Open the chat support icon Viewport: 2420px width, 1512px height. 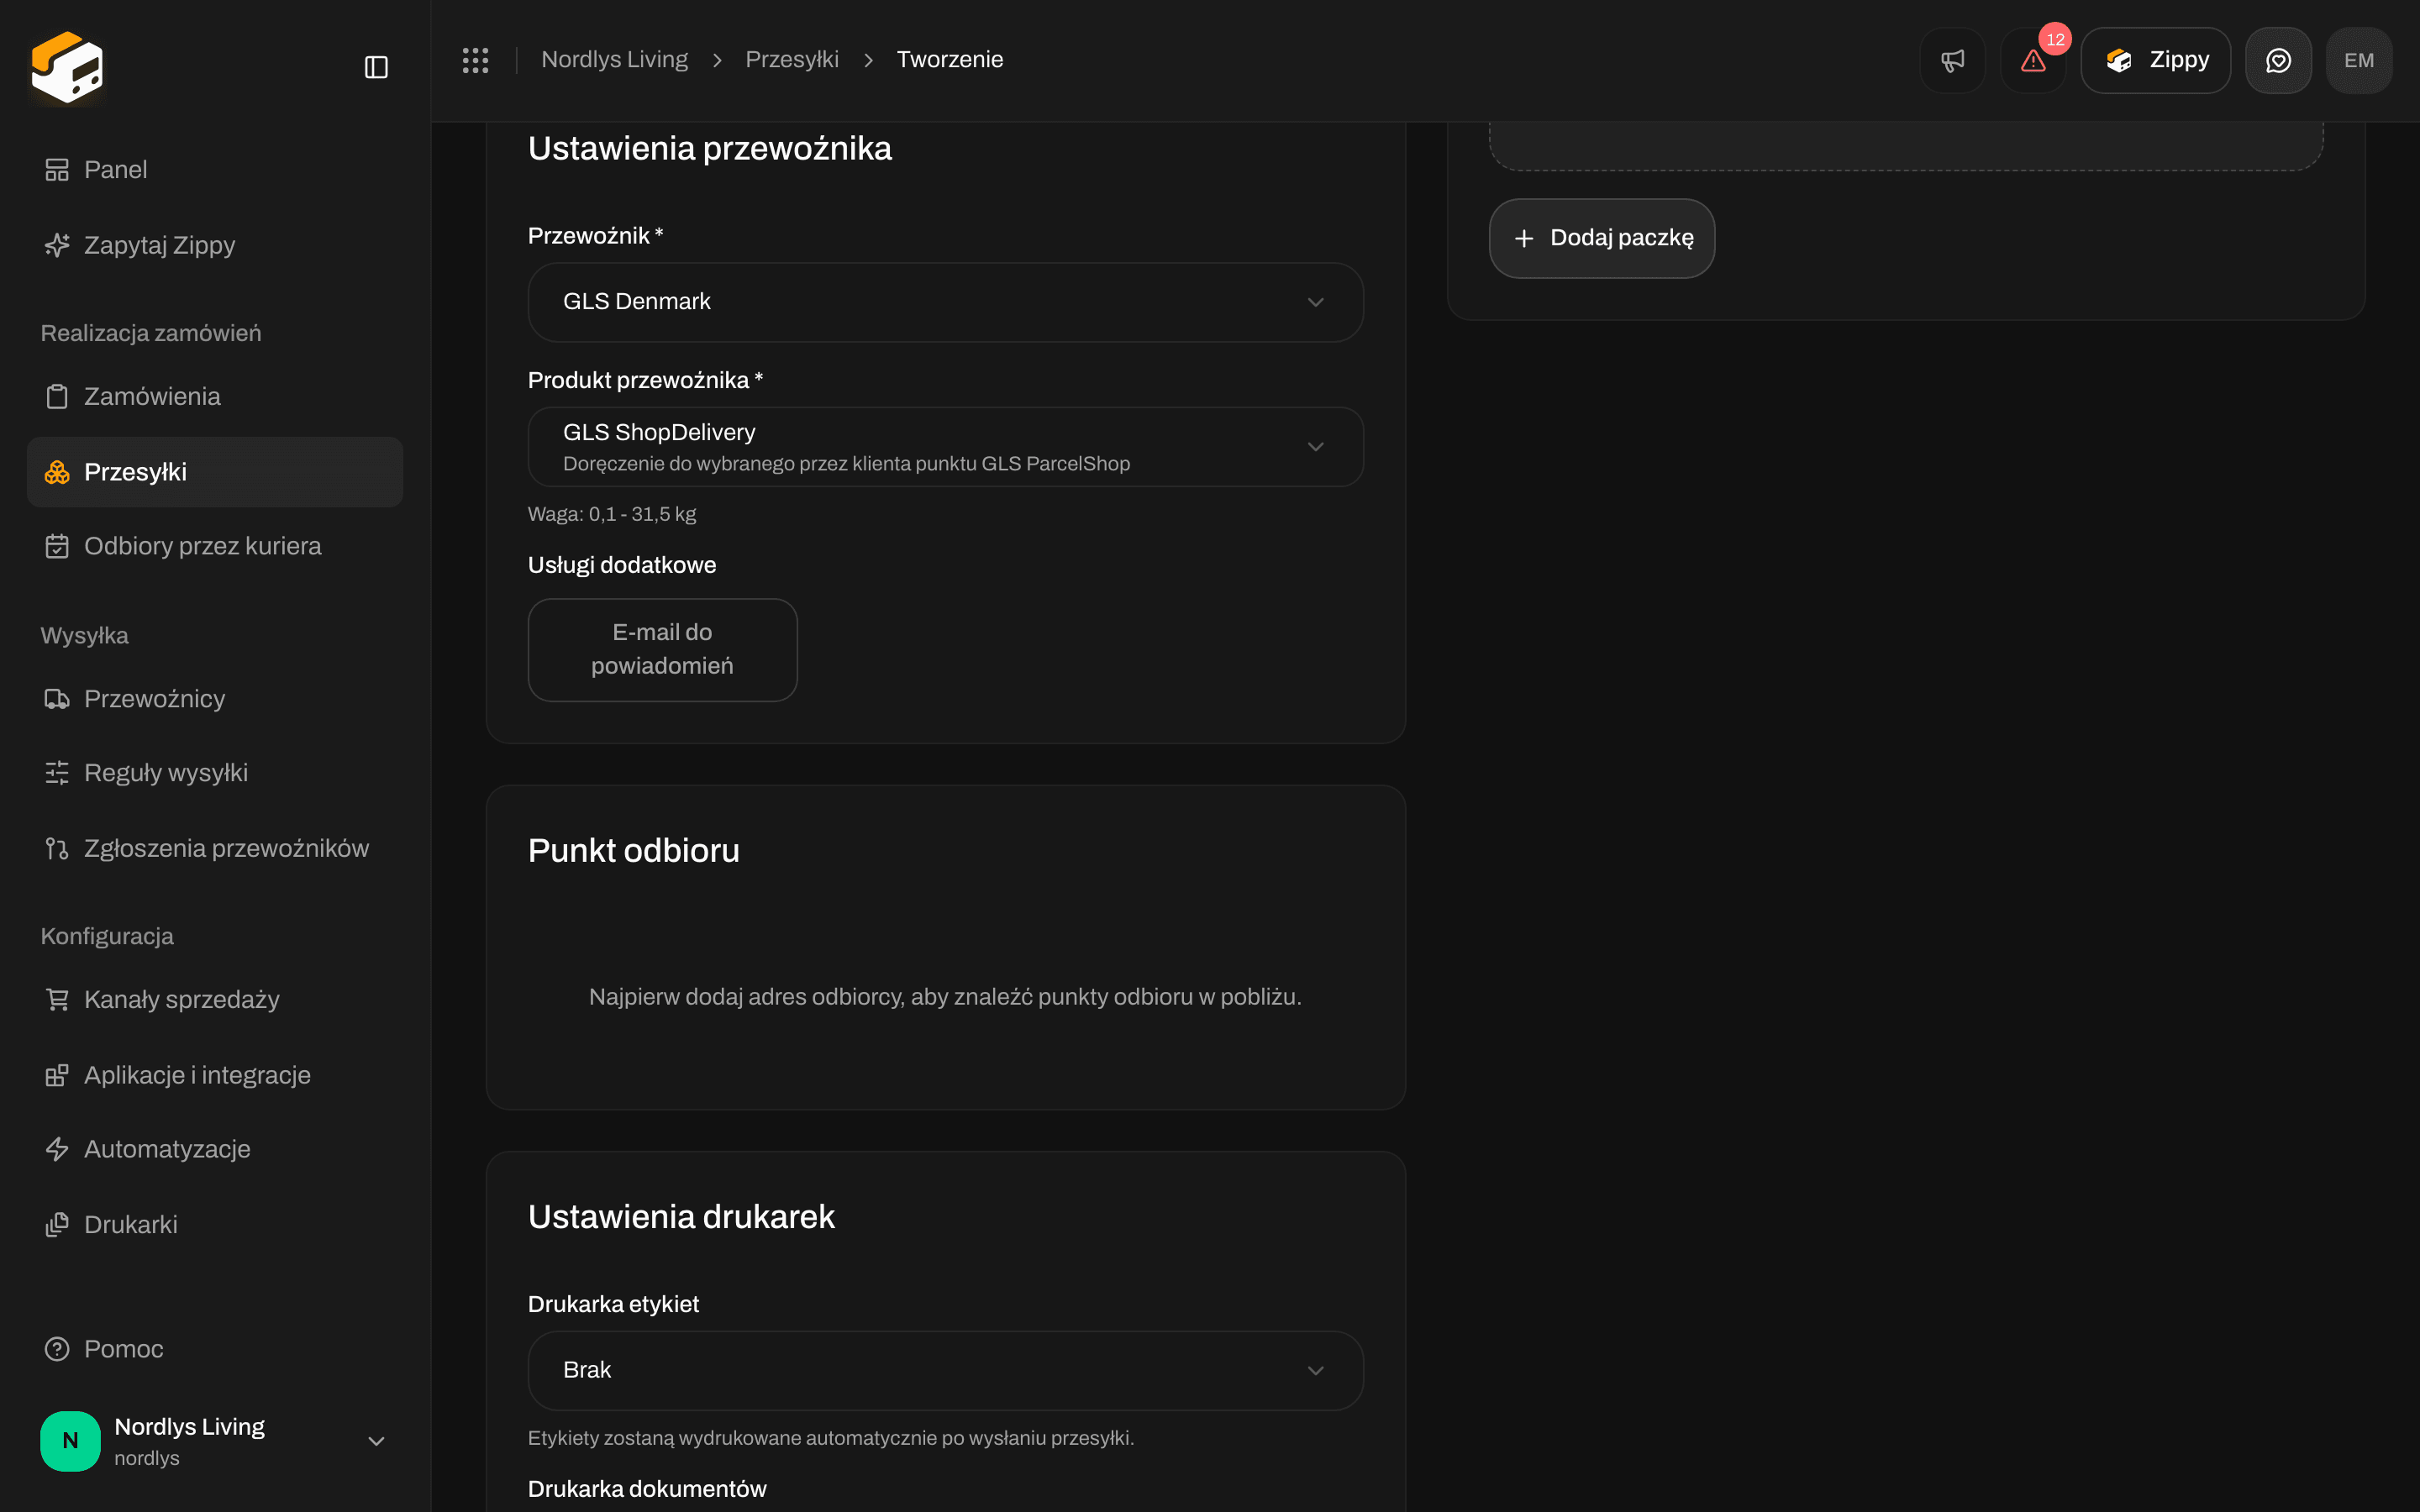pyautogui.click(x=2278, y=60)
